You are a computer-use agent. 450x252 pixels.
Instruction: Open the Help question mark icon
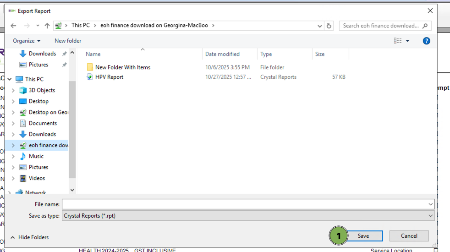(x=426, y=41)
